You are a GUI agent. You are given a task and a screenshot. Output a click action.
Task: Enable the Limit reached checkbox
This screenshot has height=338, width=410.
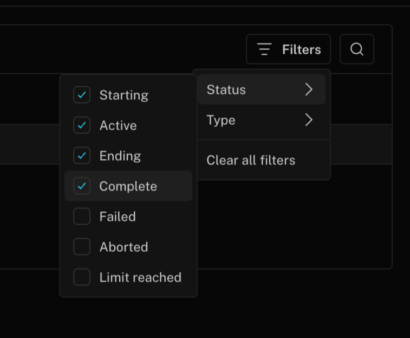(x=82, y=277)
